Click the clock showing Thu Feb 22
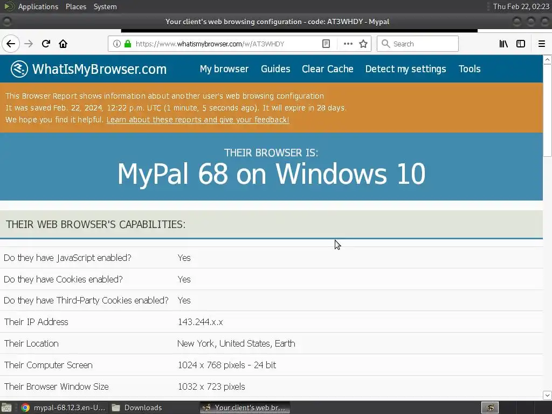 (521, 6)
